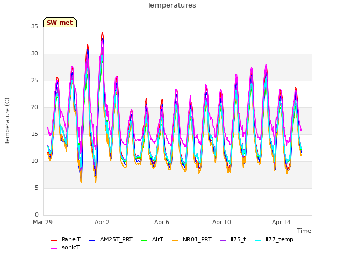This screenshot has width=344, height=258.
Task: Click the Apr 6 x-axis label
Action: 162,222
